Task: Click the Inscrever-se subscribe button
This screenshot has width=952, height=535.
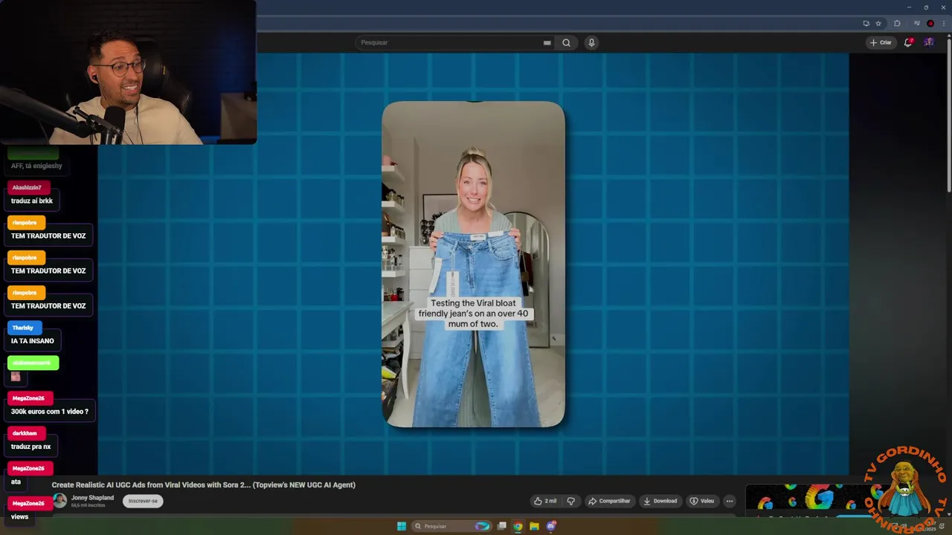Action: click(143, 501)
